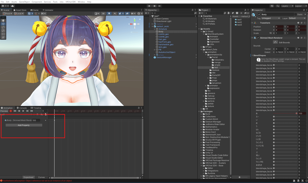Select the Scale tool
This screenshot has height=183, width=308.
[3, 31]
